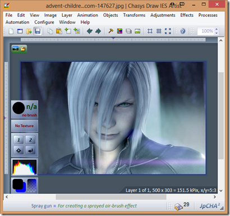Viewport: 230px width, 216px height.
Task: Click the yellow lock icon on canvas
Action: point(23,49)
